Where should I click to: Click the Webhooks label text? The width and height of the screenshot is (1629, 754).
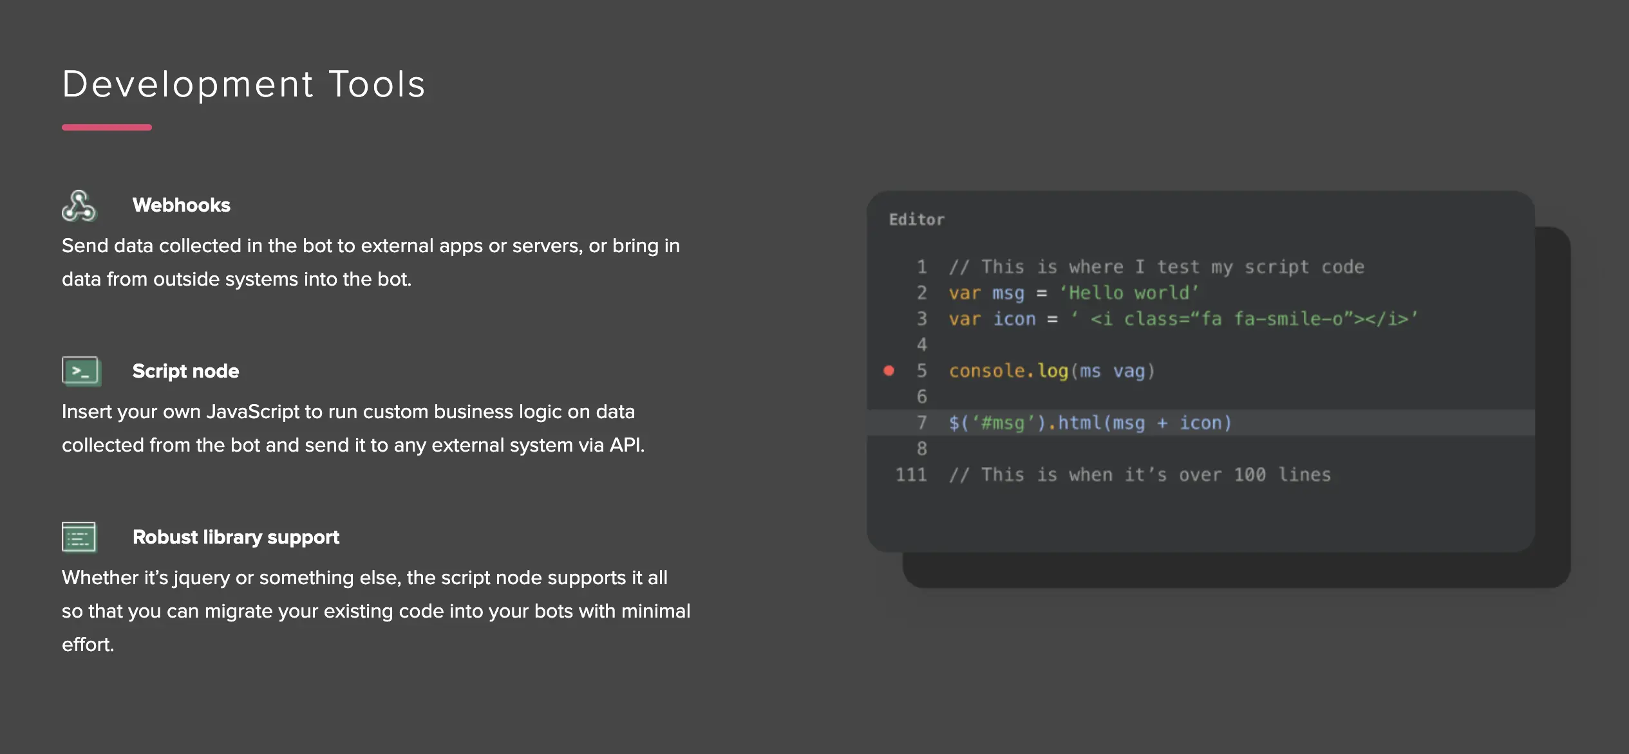[182, 206]
